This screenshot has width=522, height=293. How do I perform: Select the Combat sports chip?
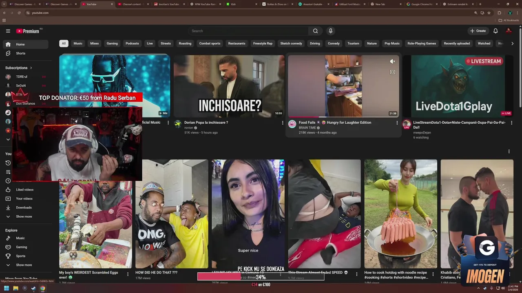pos(210,44)
